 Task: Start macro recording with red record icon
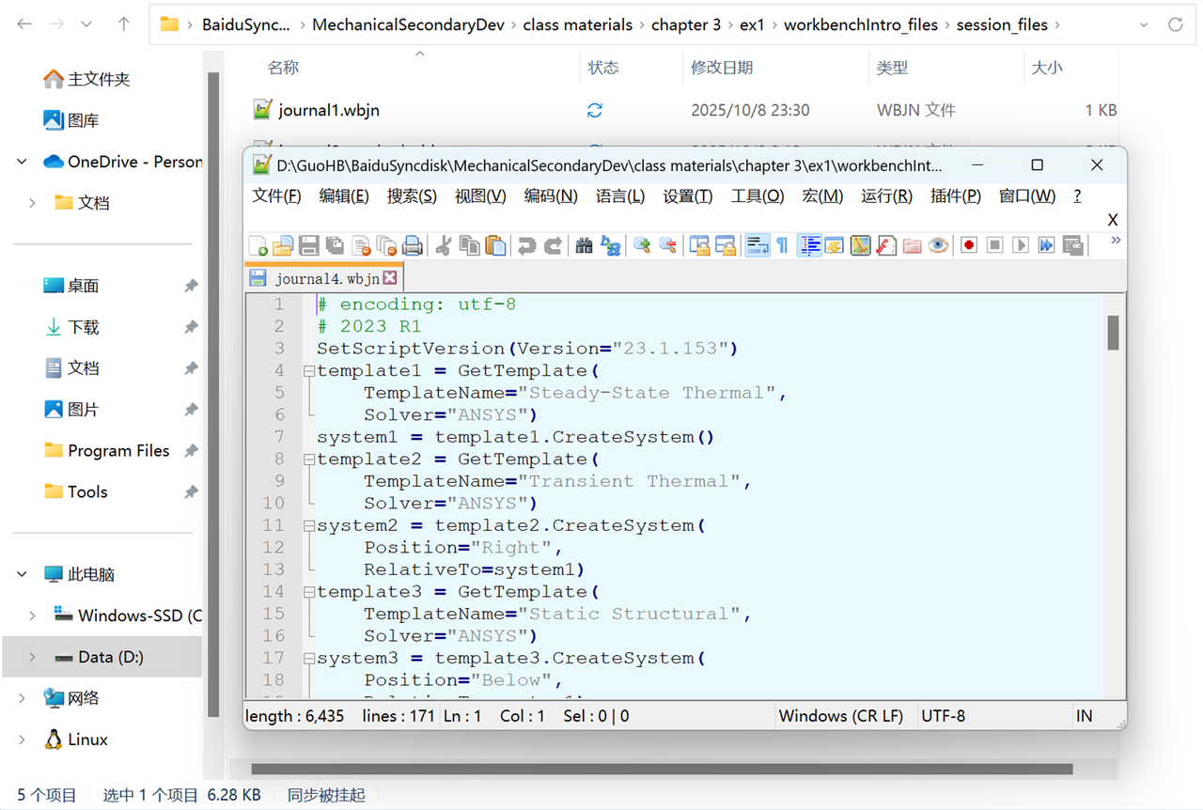click(x=969, y=245)
